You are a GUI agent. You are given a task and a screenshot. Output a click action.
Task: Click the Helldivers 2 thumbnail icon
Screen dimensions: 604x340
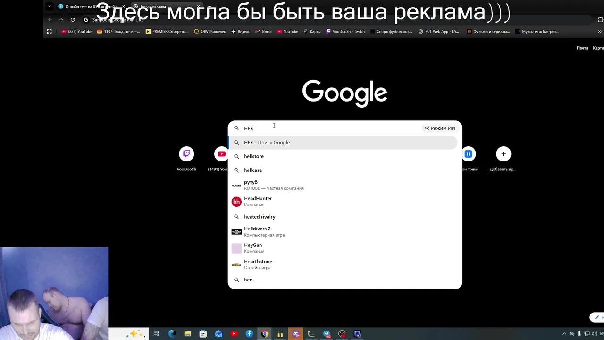[236, 232]
